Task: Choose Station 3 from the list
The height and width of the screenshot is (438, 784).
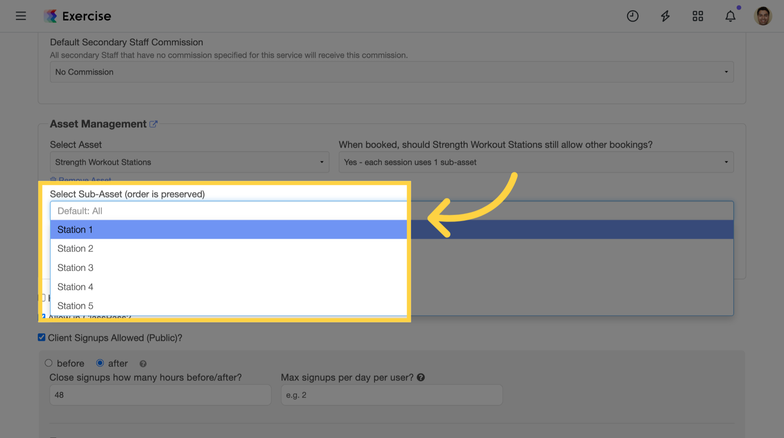Action: [x=392, y=268]
